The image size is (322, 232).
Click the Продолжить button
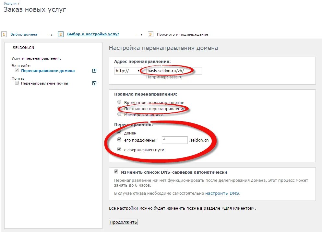pyautogui.click(x=123, y=222)
